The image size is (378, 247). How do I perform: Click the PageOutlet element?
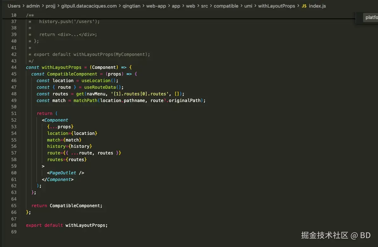click(x=66, y=173)
